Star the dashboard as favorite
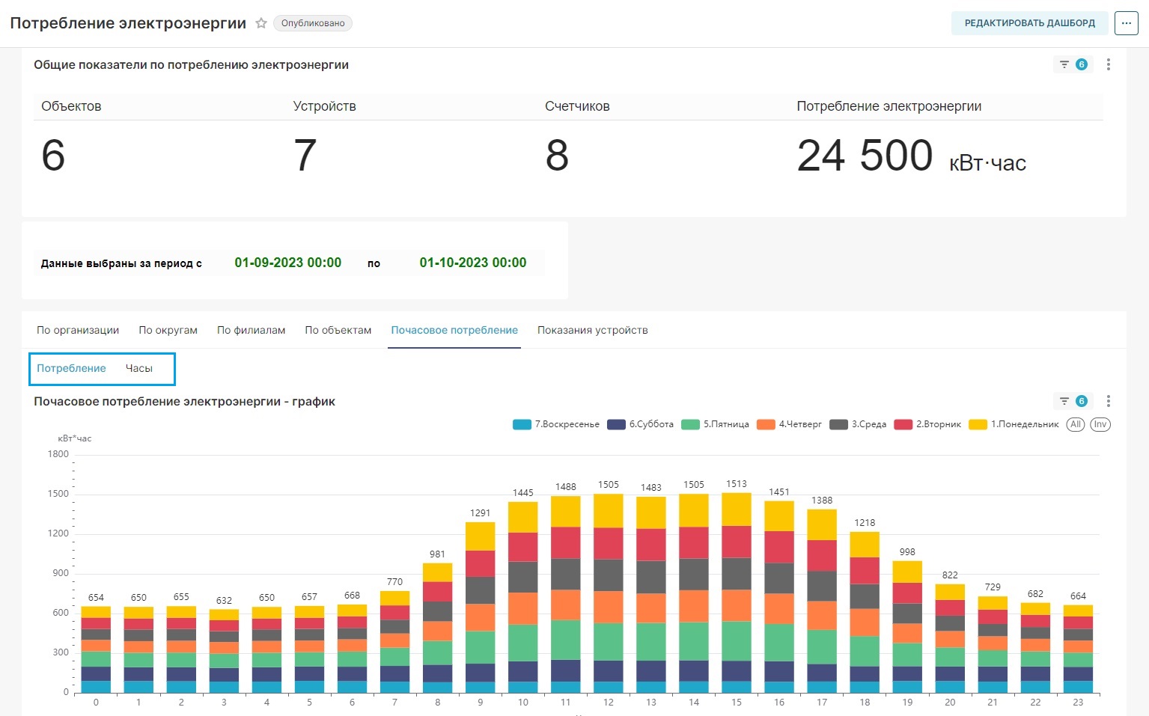The width and height of the screenshot is (1149, 716). coord(261,23)
